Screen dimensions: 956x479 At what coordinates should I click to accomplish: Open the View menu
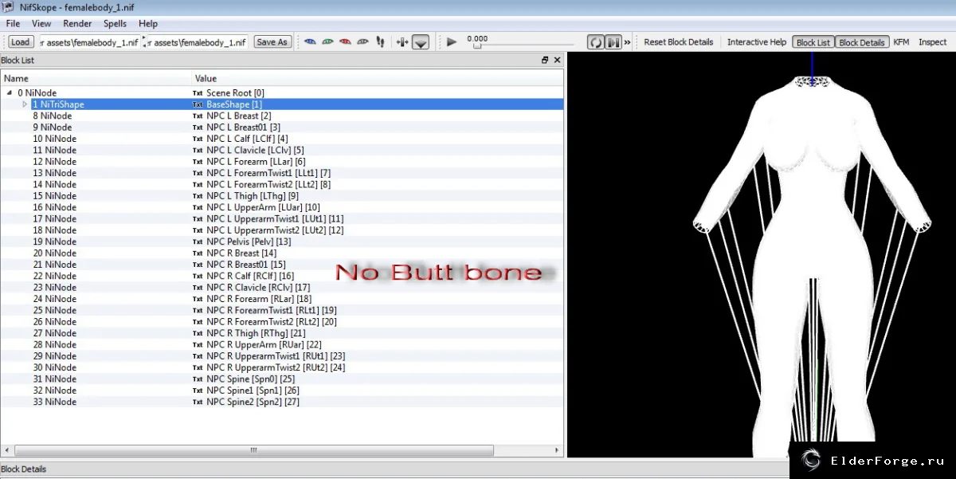pyautogui.click(x=41, y=24)
